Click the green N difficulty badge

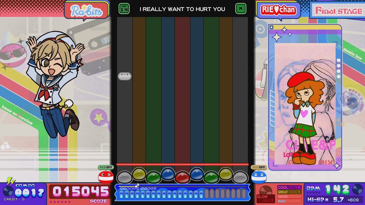click(x=241, y=9)
